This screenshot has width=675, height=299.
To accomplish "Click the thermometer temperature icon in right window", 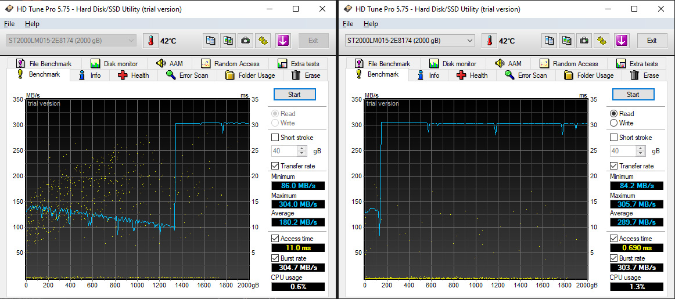I will [x=490, y=41].
